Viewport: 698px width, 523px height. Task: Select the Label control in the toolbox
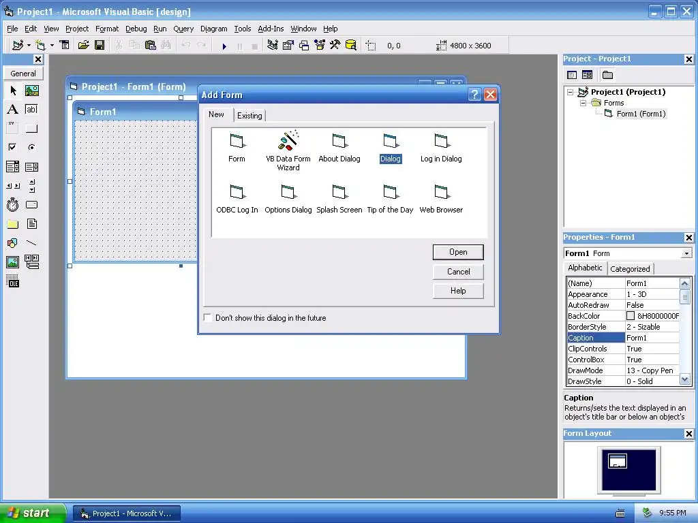point(13,110)
